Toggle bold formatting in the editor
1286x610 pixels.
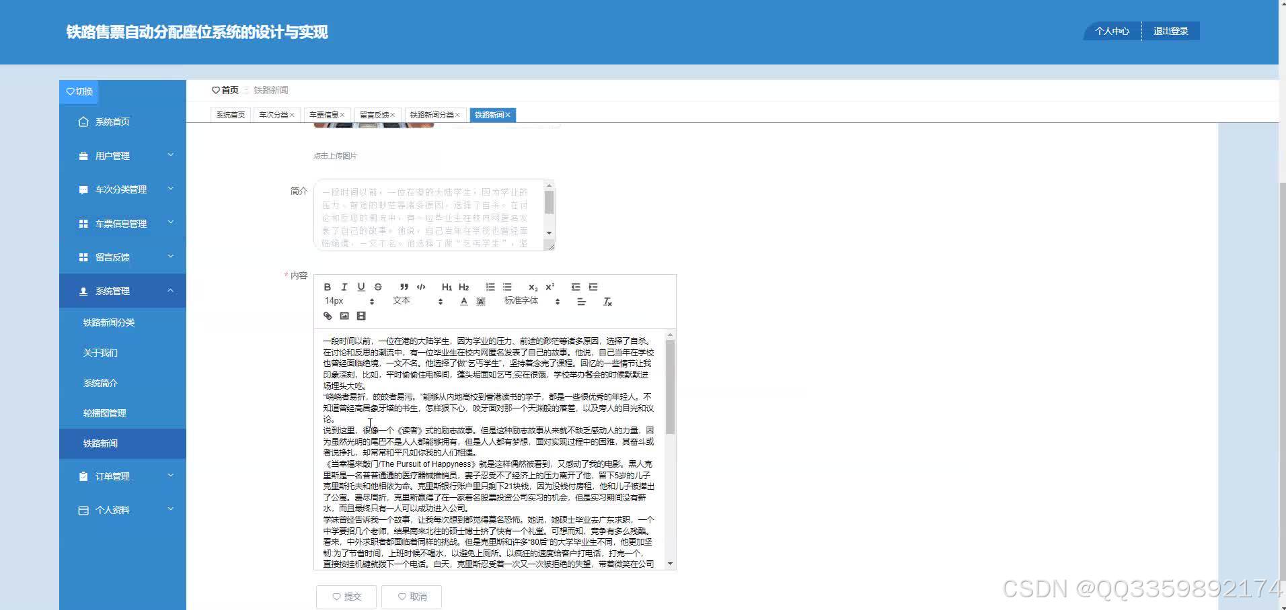[327, 287]
